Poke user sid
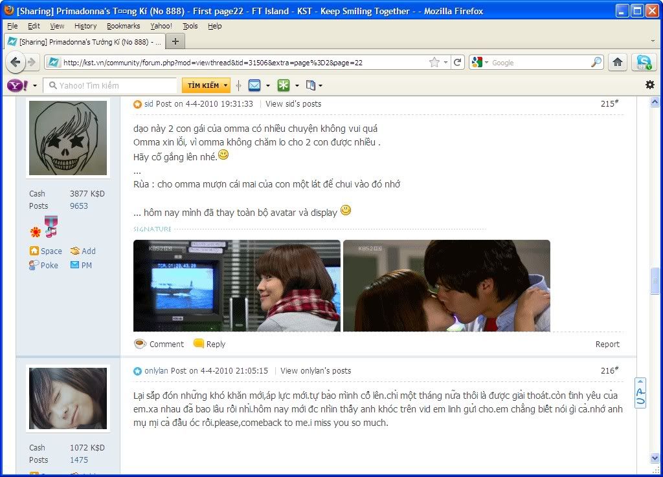Screen dimensions: 663x477 coord(43,265)
